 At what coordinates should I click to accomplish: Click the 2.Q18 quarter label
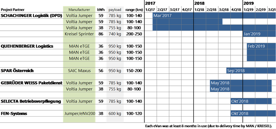point(212,10)
